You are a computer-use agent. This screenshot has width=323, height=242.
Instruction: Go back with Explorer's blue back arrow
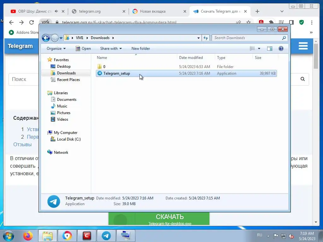46,38
